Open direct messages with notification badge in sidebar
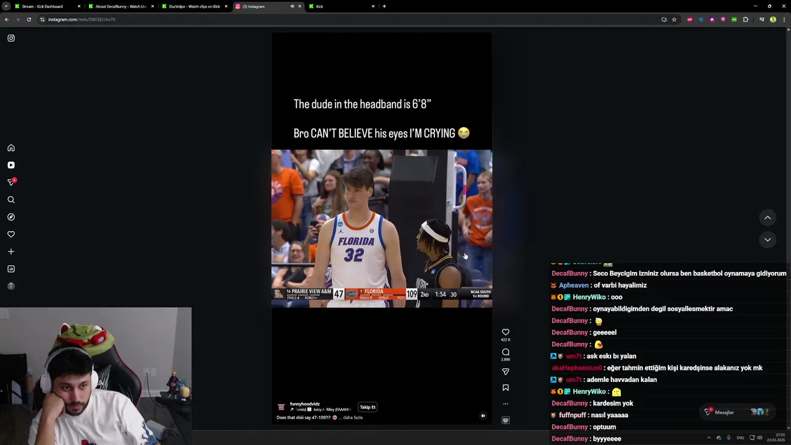This screenshot has width=791, height=445. pyautogui.click(x=11, y=182)
